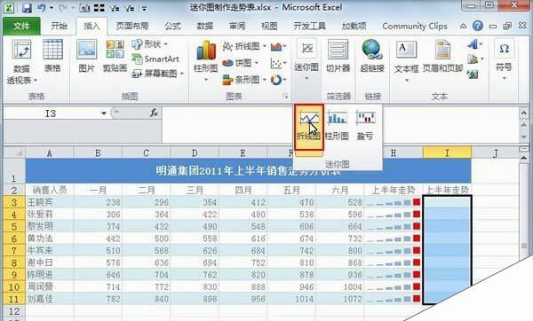
Task: Insert a Signature Line
Action: (474, 59)
